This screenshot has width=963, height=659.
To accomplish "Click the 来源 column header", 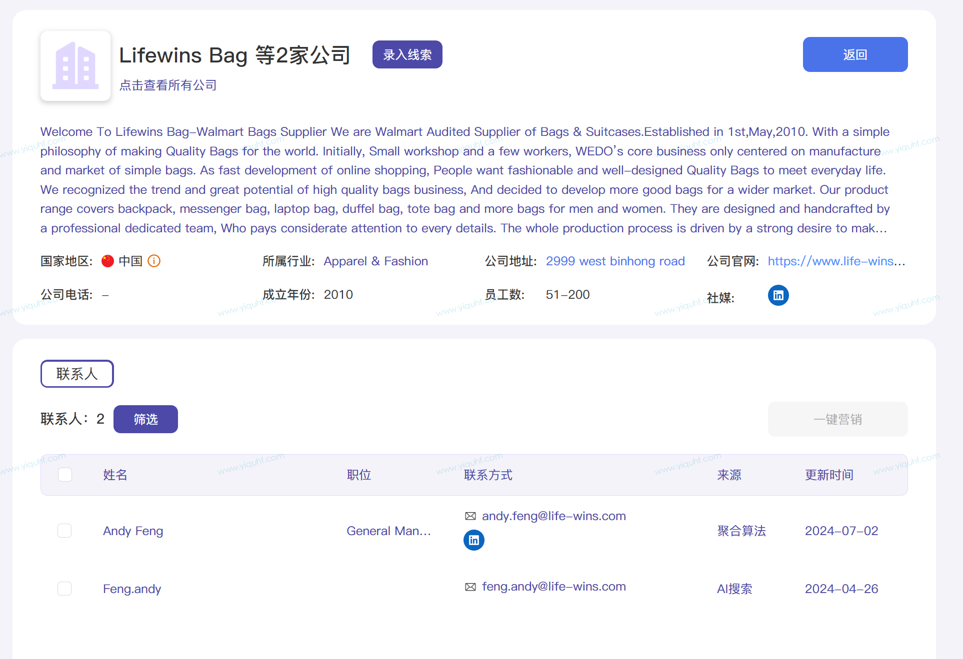I will tap(729, 475).
